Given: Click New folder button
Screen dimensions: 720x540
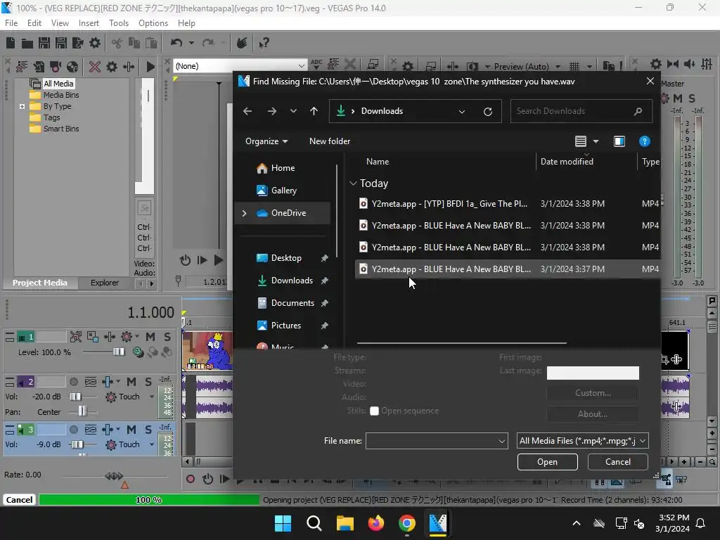Looking at the screenshot, I should click(330, 141).
